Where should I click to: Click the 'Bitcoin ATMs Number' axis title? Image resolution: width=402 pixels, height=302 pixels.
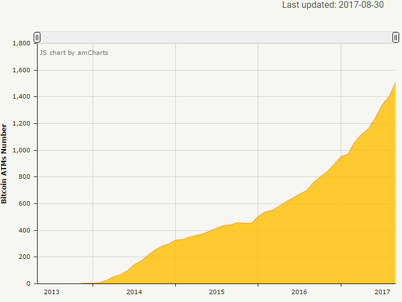click(x=4, y=164)
